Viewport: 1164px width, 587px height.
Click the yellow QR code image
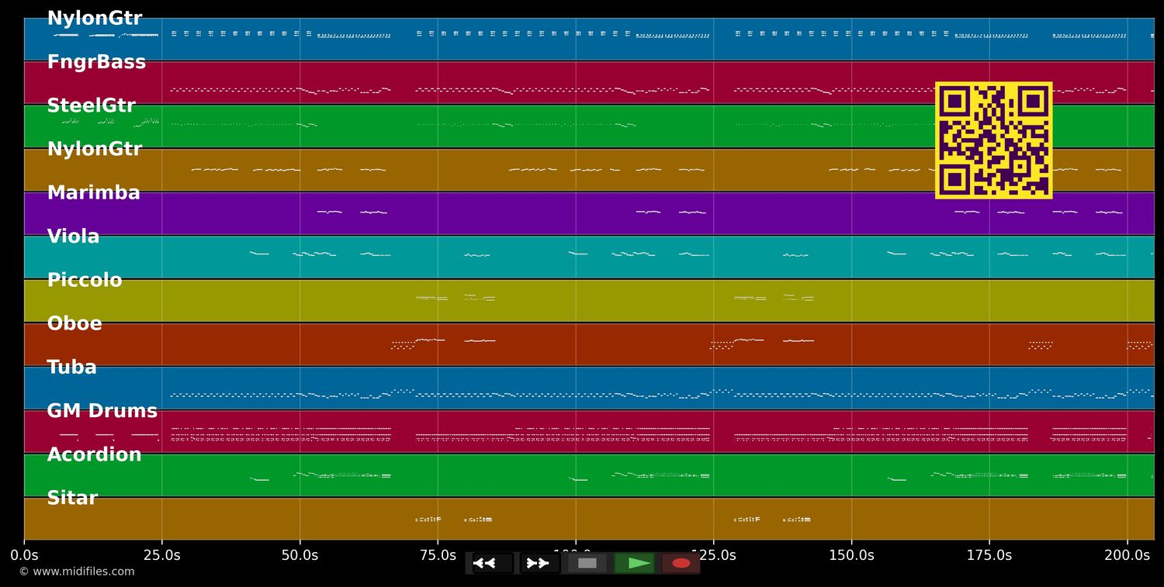point(993,140)
